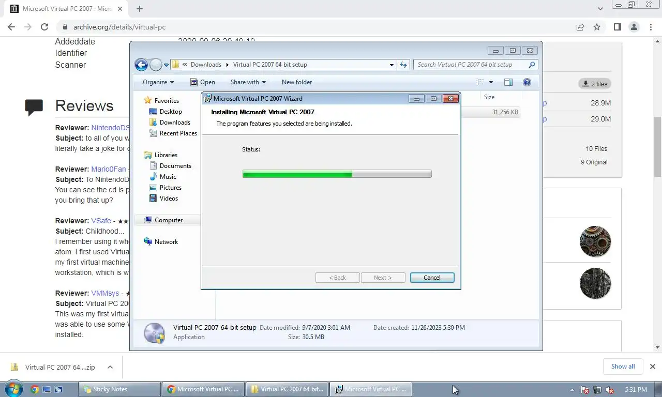Open the Organize menu

point(158,82)
